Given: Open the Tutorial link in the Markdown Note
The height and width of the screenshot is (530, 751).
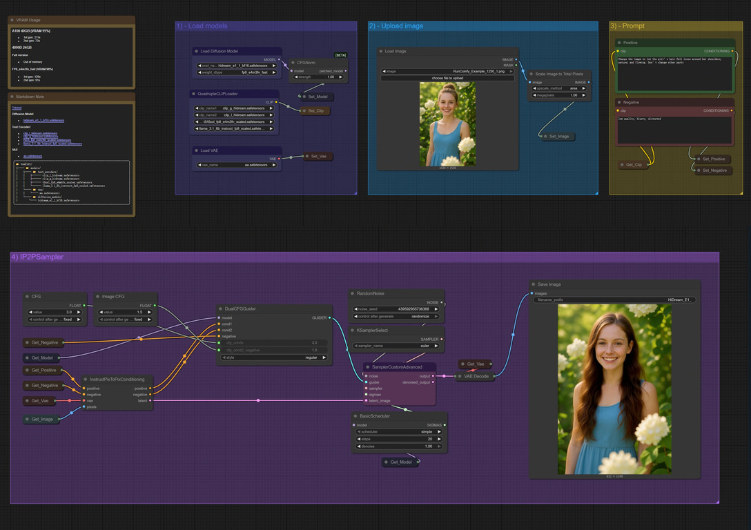Looking at the screenshot, I should 17,108.
